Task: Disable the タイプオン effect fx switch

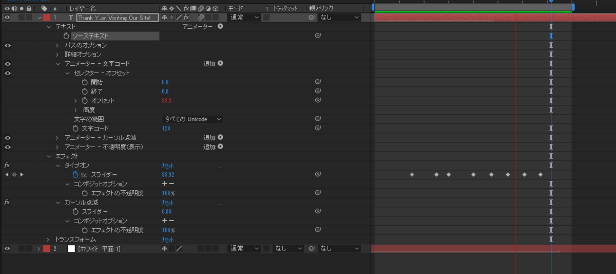Action: (x=7, y=166)
